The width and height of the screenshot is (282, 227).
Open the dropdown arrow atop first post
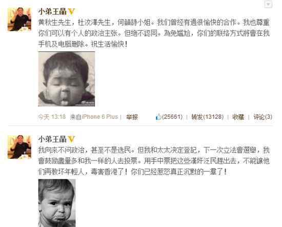coord(268,4)
